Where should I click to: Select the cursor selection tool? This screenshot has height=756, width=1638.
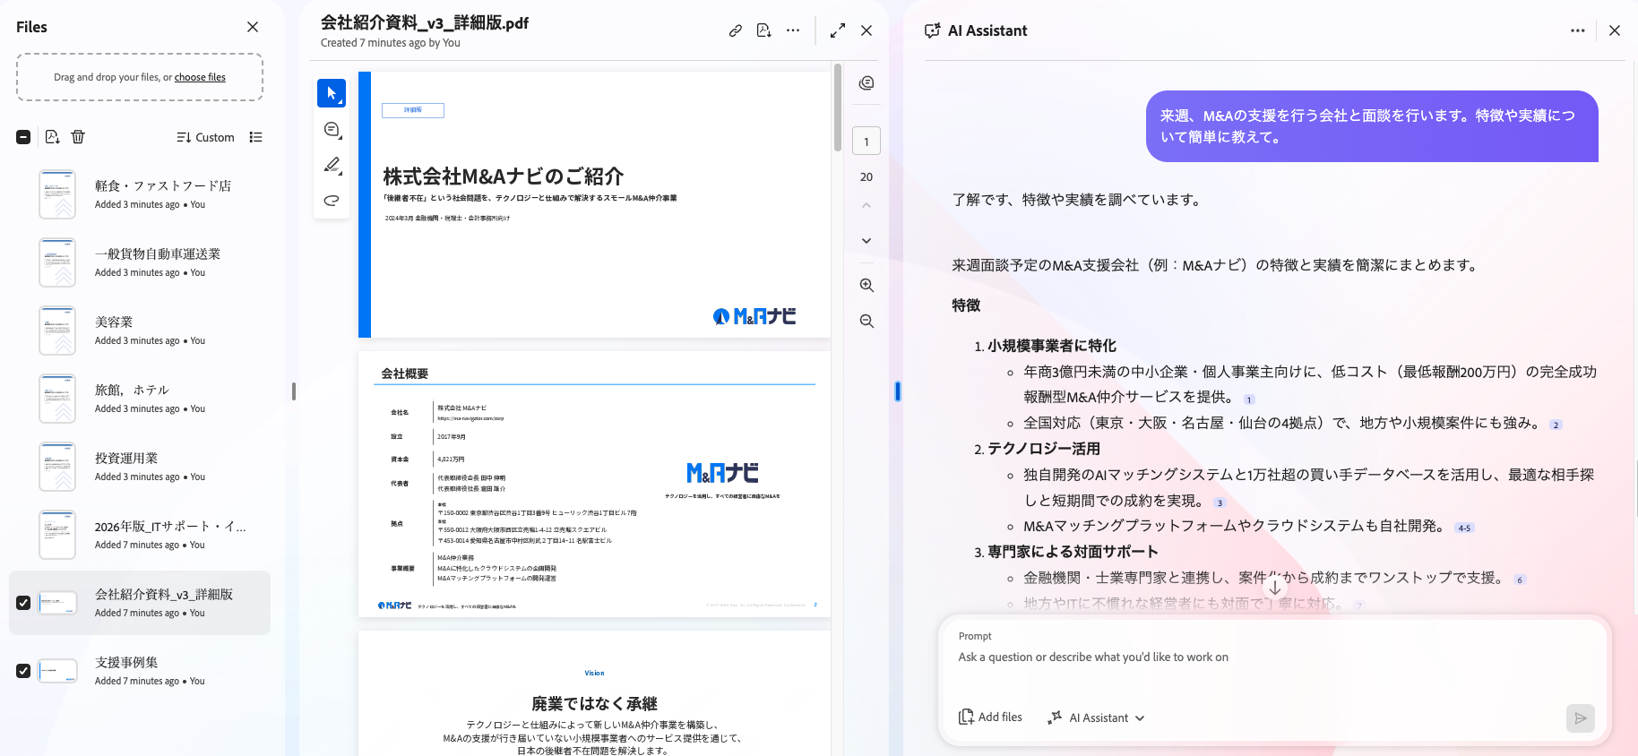pos(332,93)
